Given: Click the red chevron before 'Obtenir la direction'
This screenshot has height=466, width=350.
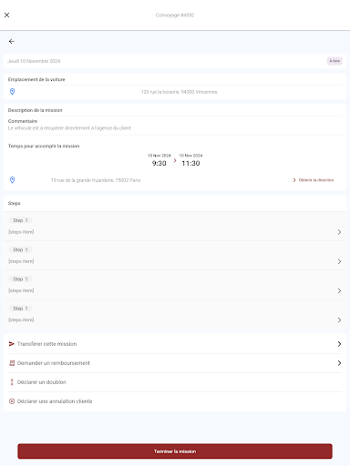Looking at the screenshot, I should pyautogui.click(x=294, y=180).
